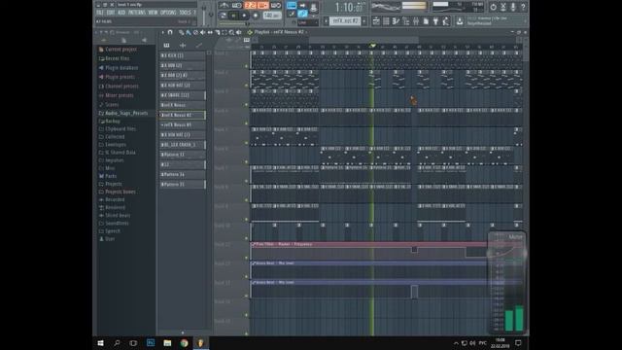This screenshot has height=350, width=622.
Task: Open the Playlist window shortcut icon
Action: [376, 21]
